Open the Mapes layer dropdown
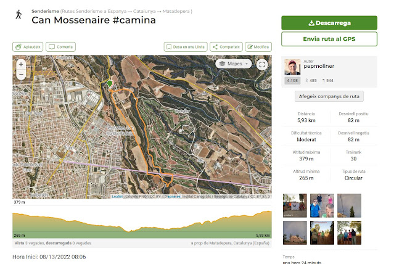 pyautogui.click(x=234, y=64)
